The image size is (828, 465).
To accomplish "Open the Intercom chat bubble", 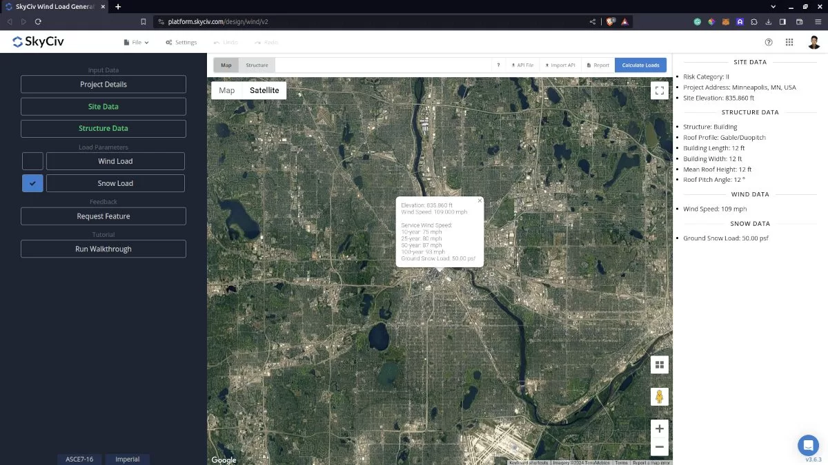I will 808,445.
